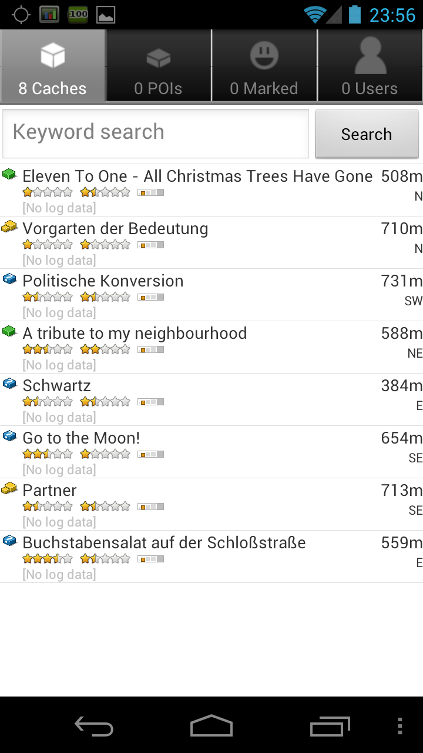The height and width of the screenshot is (753, 423).
Task: Open the recent apps navigation icon
Action: point(330,727)
